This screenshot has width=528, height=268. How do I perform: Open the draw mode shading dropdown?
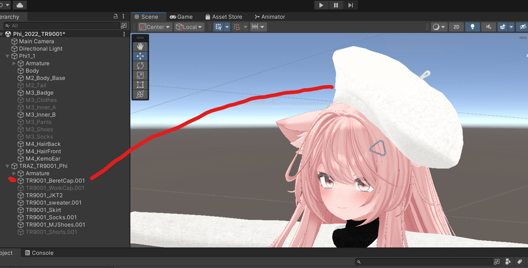439,27
